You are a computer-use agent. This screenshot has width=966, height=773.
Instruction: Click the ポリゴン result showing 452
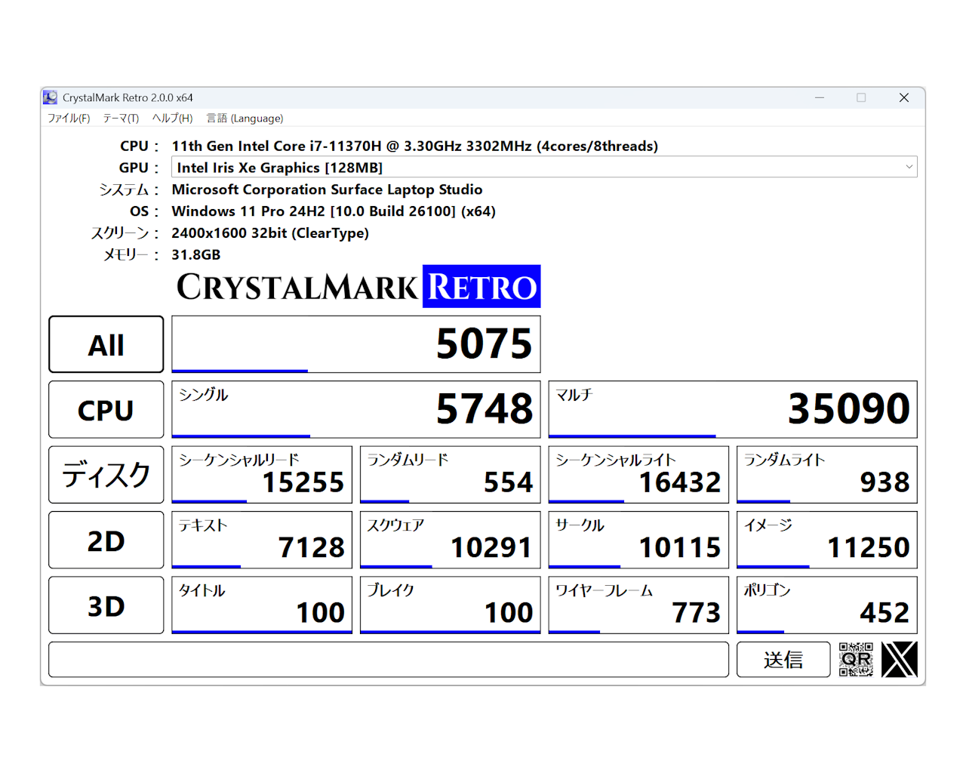(x=826, y=605)
